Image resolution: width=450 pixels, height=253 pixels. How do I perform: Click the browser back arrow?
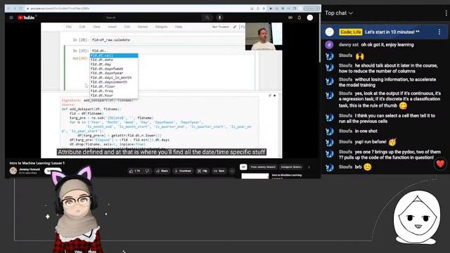[8, 8]
